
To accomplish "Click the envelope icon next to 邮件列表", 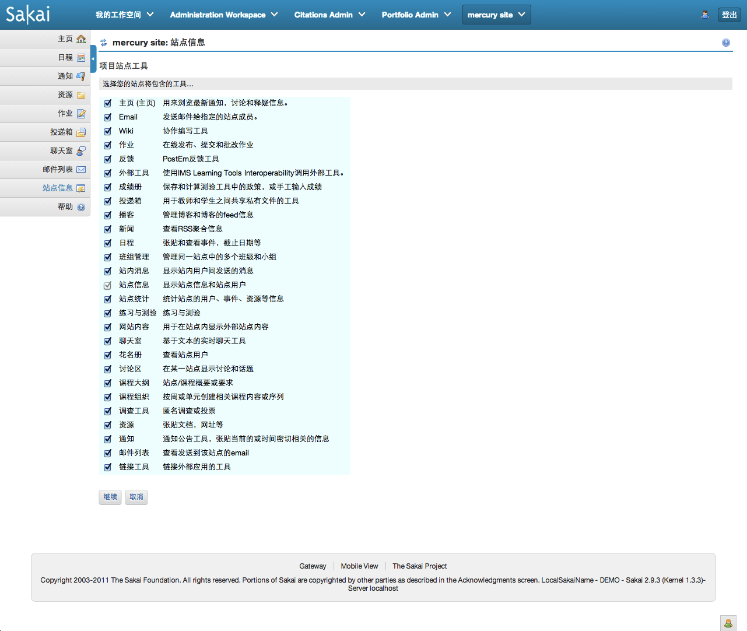I will coord(81,170).
